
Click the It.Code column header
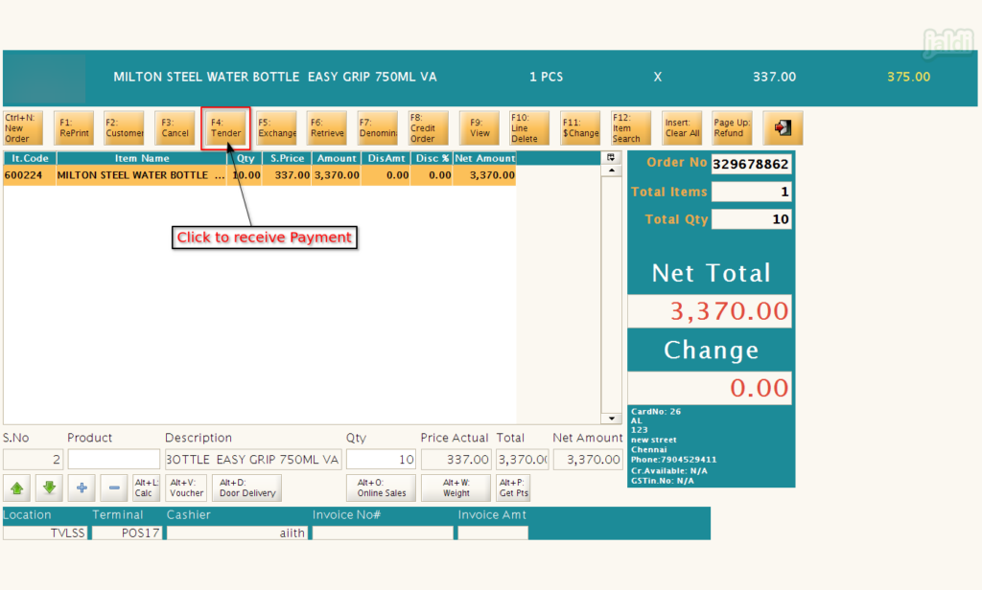pyautogui.click(x=30, y=158)
